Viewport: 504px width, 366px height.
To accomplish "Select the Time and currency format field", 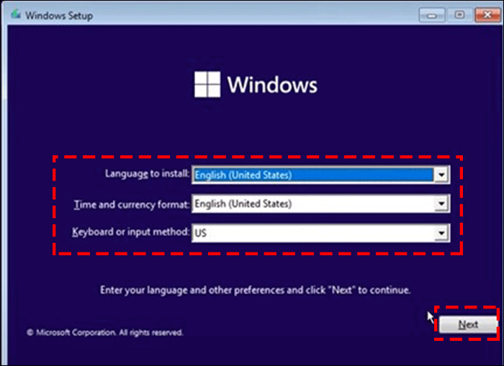I will [x=320, y=203].
